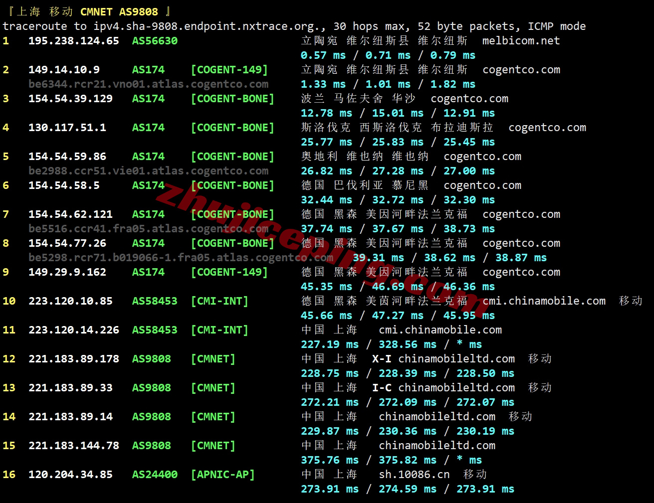Click the [COGENT-BONE] tag on hop 3
The image size is (654, 503).
pos(232,99)
